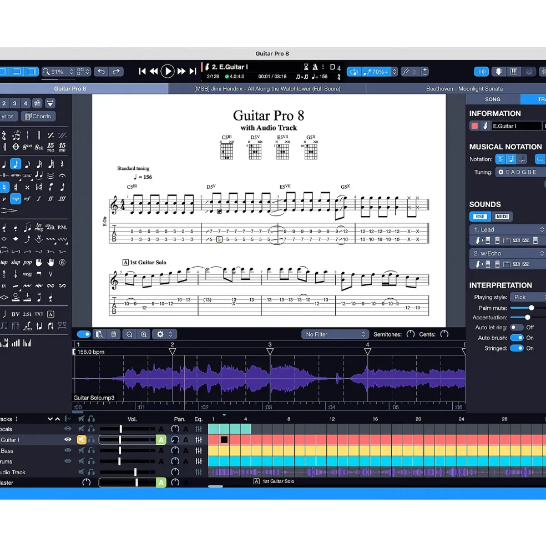Insert 15ma octave marking
Image resolution: width=546 pixels, height=547 pixels.
click(50, 147)
